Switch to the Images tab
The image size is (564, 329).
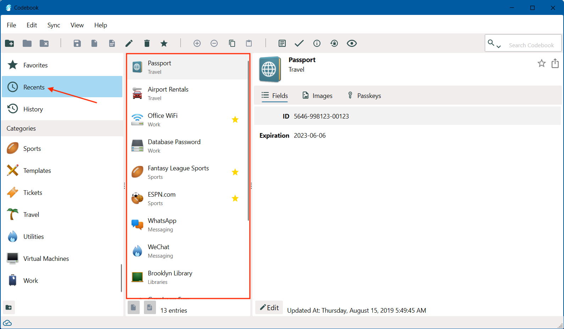pyautogui.click(x=317, y=95)
